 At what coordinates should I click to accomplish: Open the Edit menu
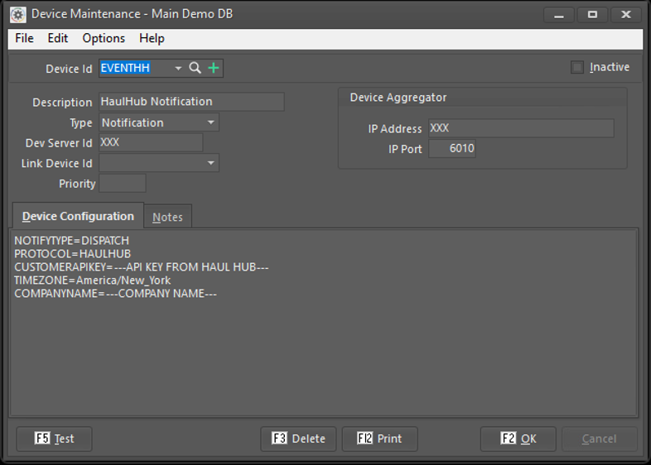point(58,39)
